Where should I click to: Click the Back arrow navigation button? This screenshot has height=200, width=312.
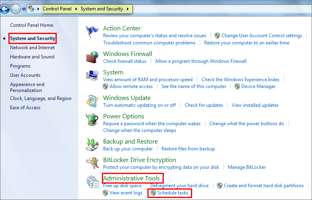click(x=5, y=9)
